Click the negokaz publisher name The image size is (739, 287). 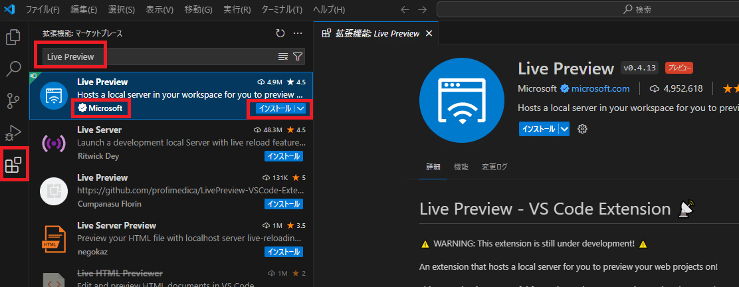[x=92, y=252]
